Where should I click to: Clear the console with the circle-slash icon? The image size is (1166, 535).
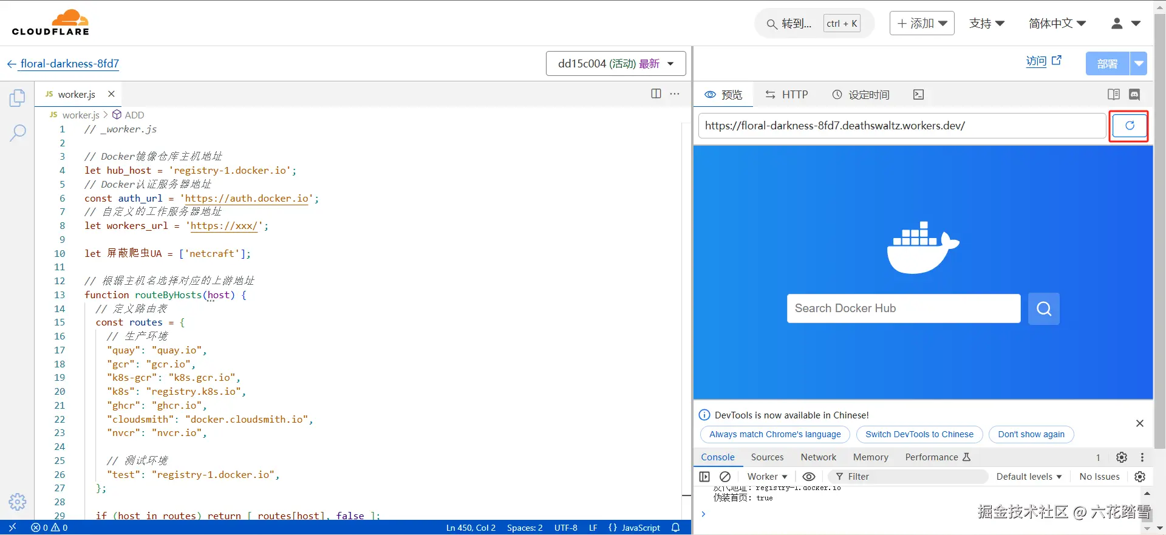coord(725,477)
